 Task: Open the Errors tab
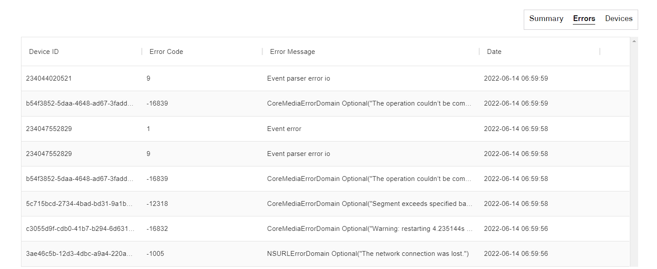pos(584,19)
